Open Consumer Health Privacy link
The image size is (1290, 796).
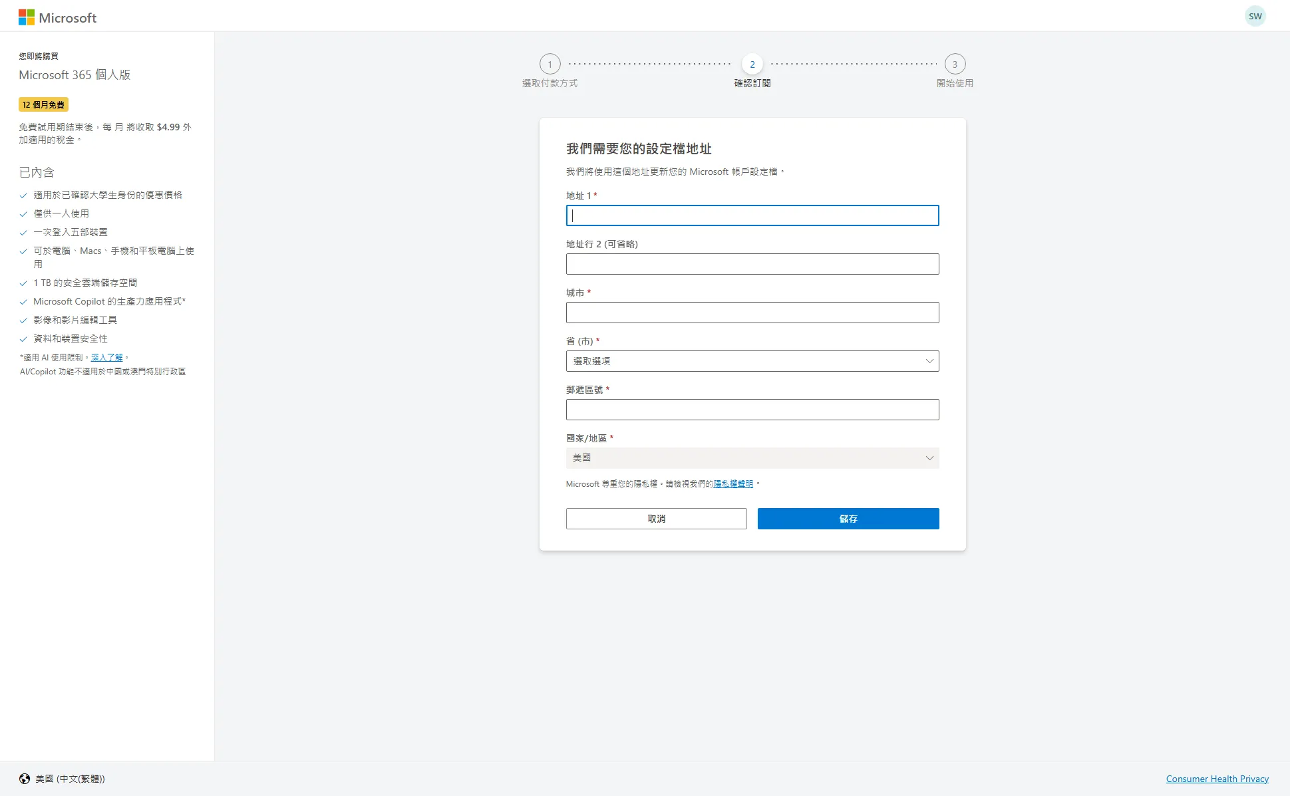coord(1217,779)
